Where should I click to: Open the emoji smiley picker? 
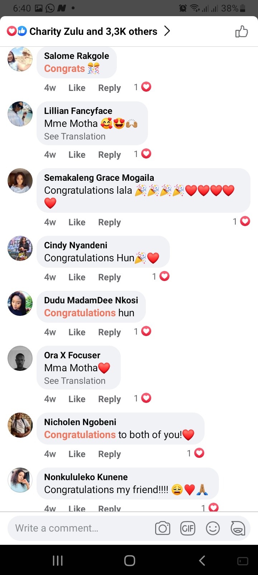(213, 528)
